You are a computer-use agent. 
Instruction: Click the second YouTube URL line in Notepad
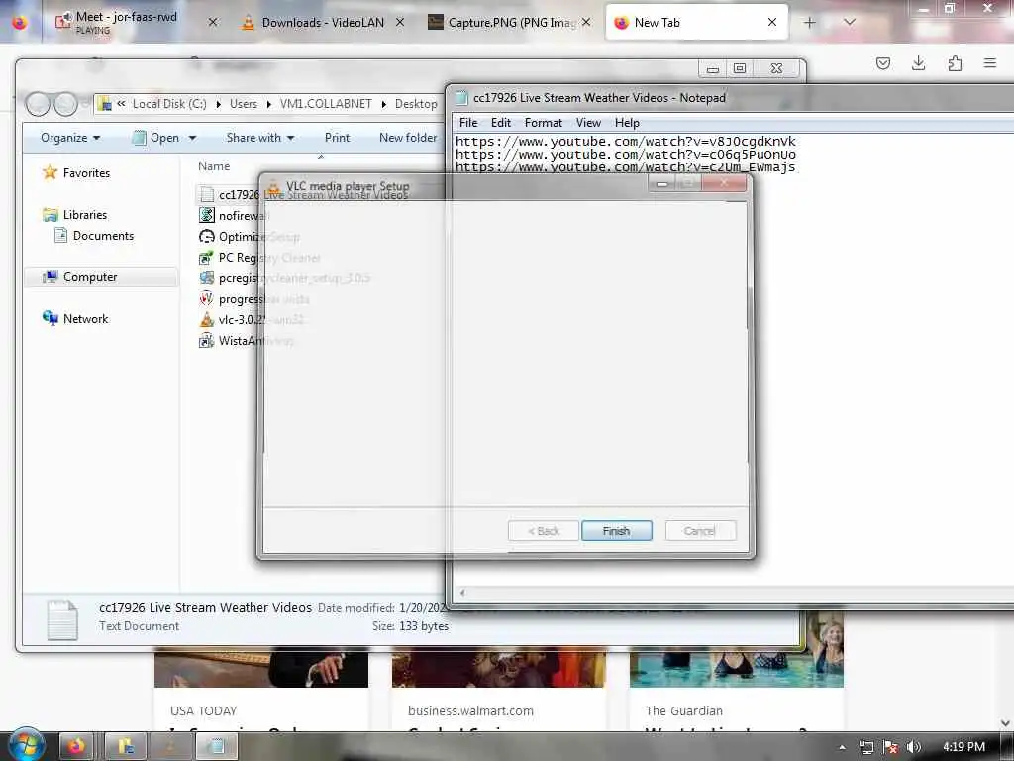pyautogui.click(x=626, y=155)
